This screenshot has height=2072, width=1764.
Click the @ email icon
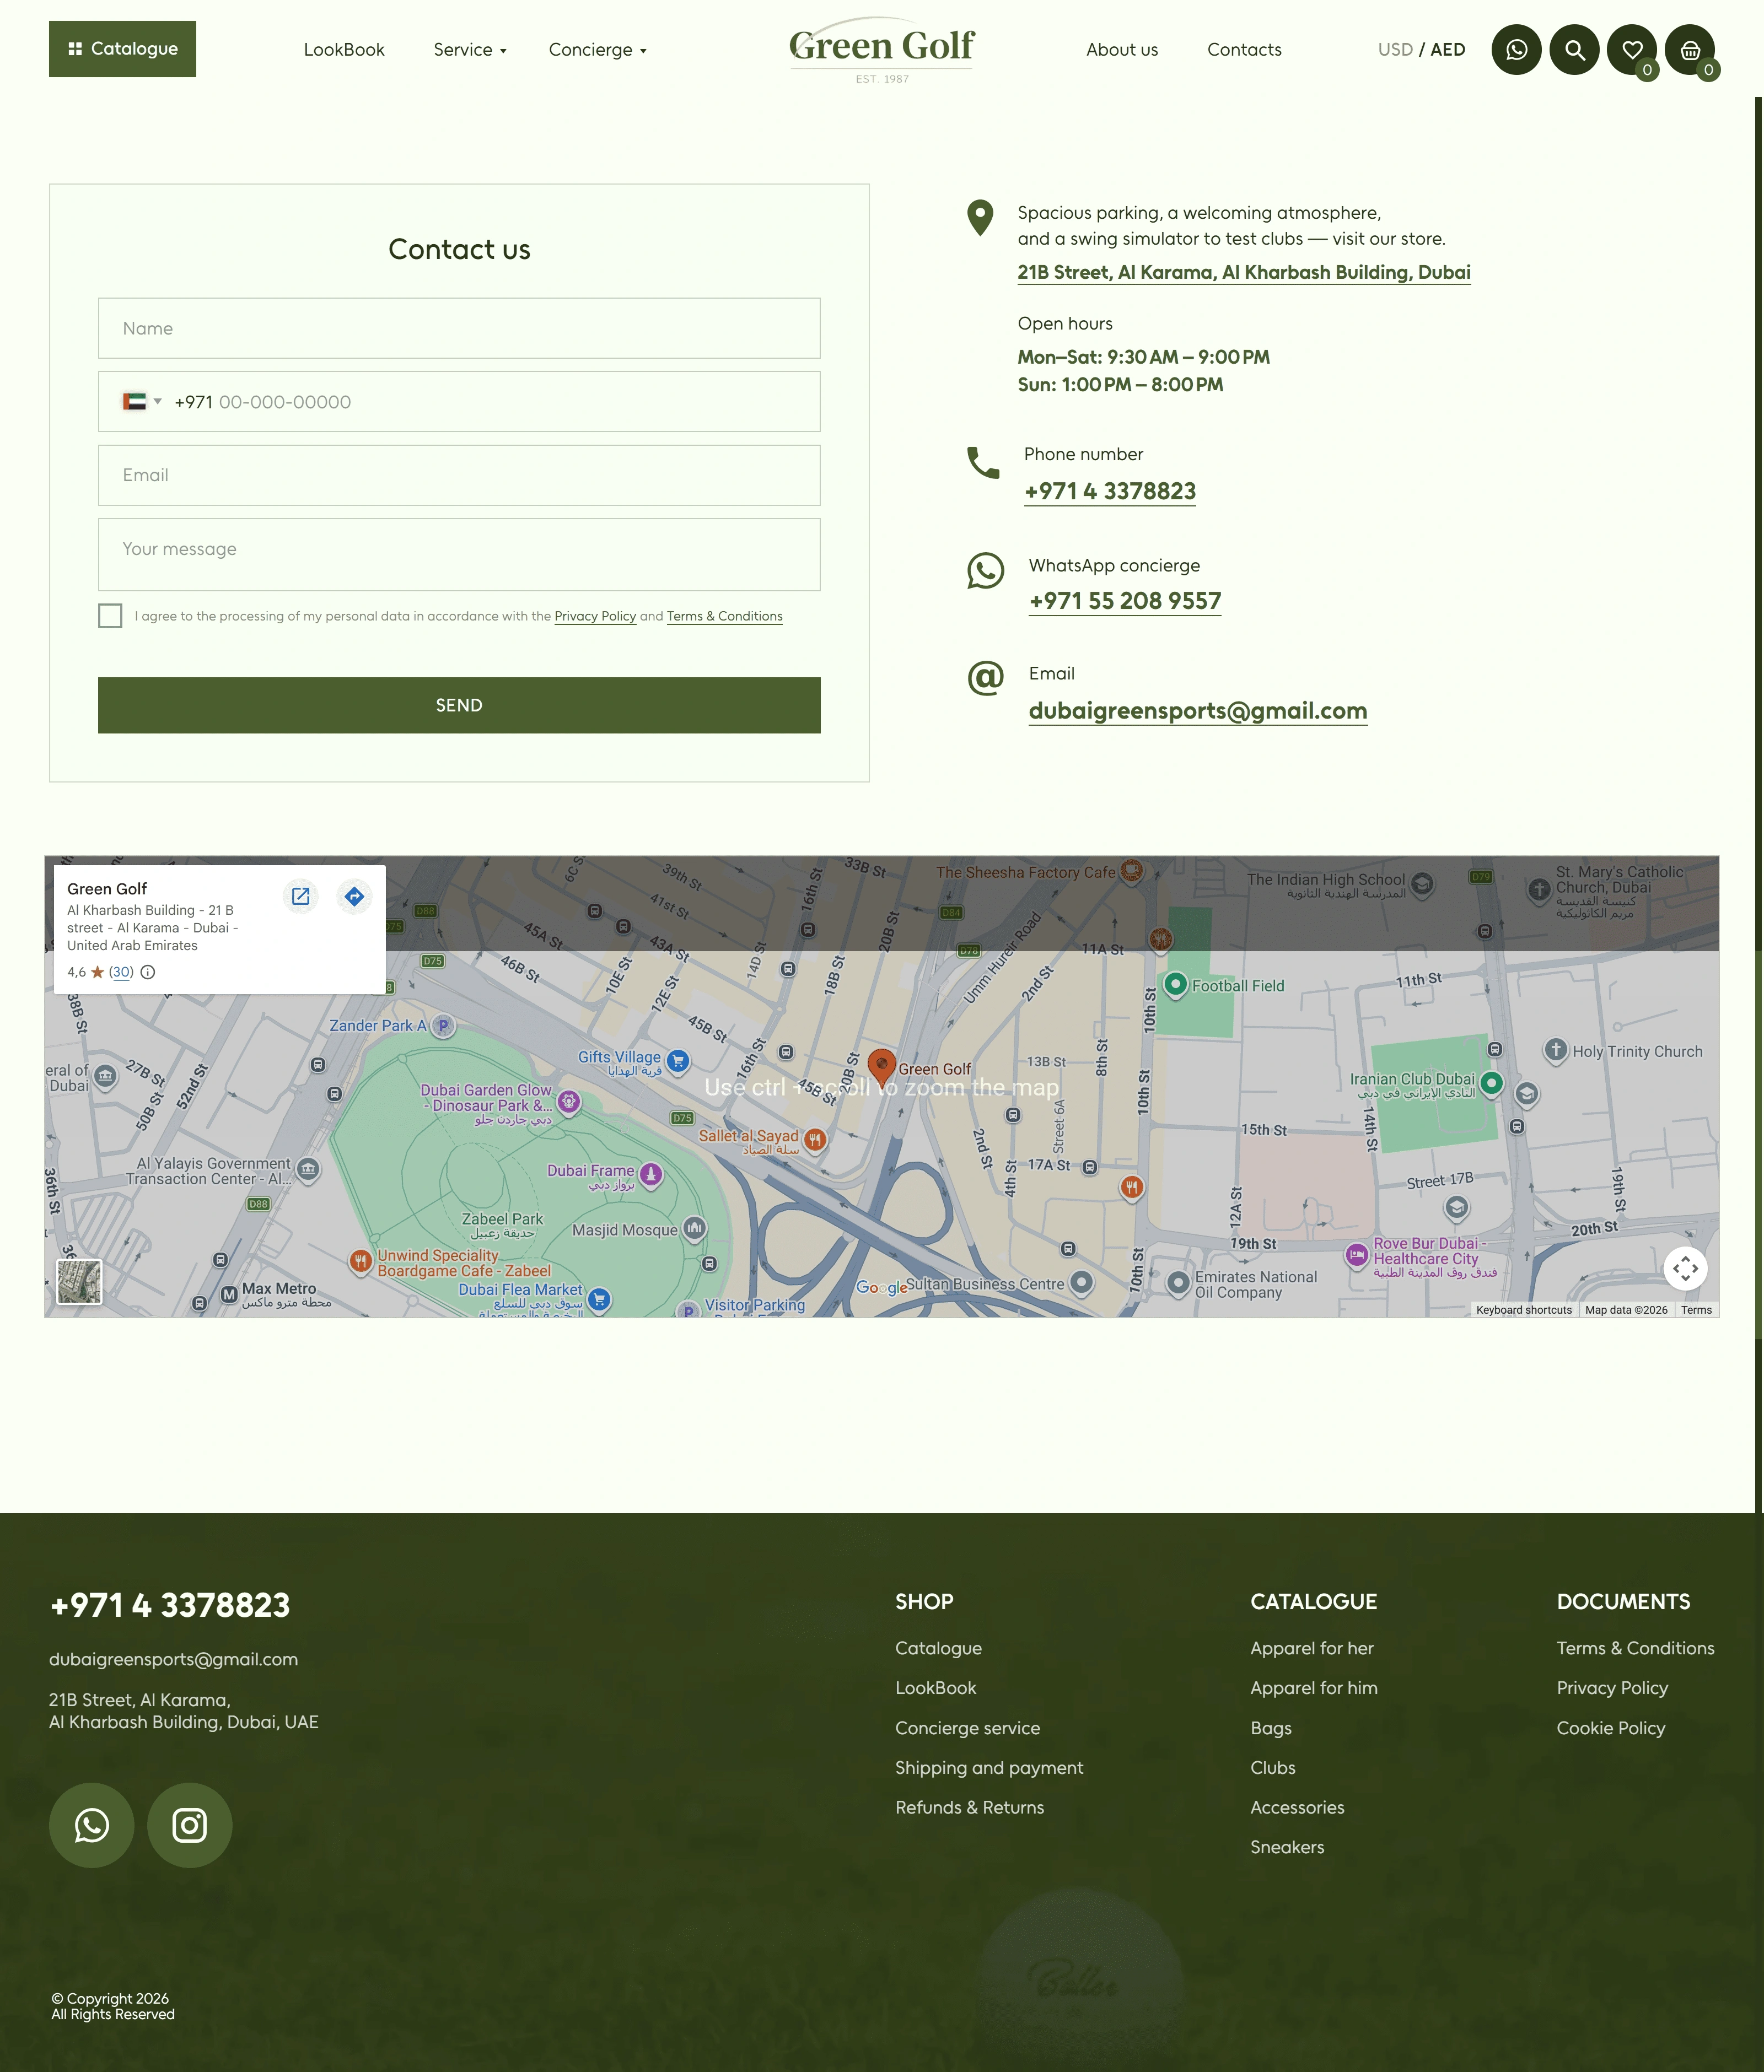[985, 678]
